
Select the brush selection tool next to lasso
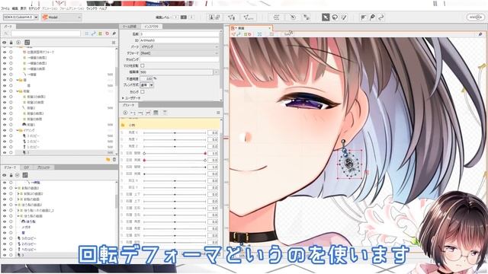[x=344, y=18]
